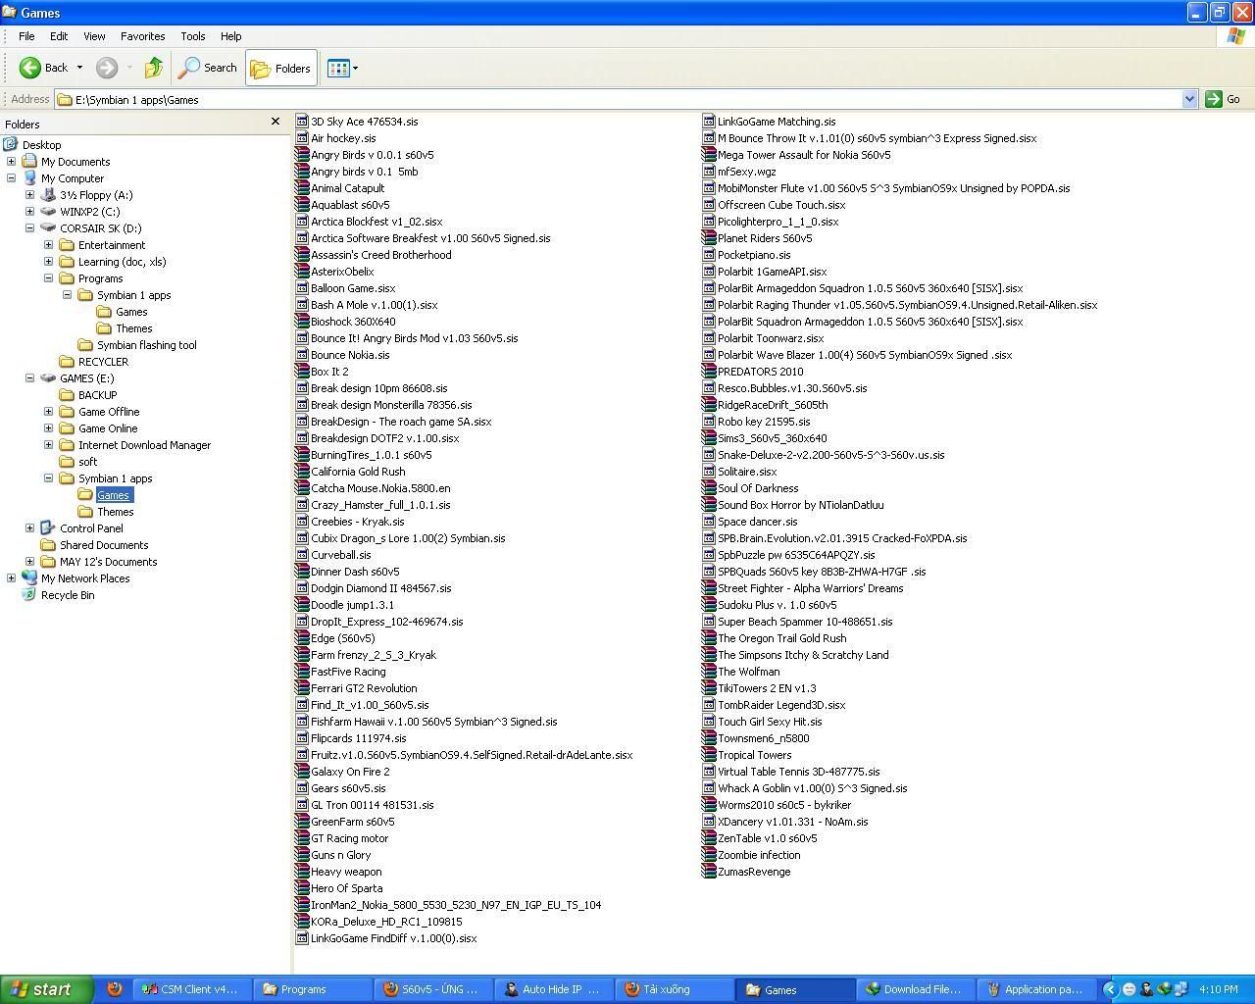Click the Windows Start button

[x=46, y=989]
